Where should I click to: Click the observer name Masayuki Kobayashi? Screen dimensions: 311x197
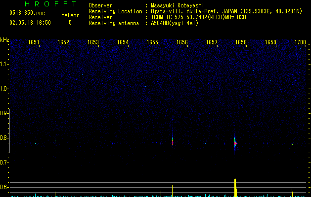tap(177, 5)
